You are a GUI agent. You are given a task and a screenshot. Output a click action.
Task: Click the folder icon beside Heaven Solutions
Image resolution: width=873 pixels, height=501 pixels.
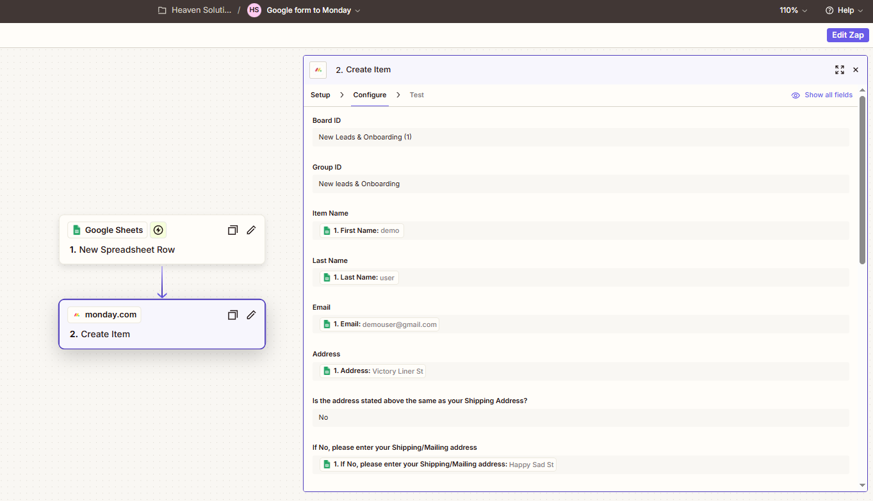[x=162, y=10]
